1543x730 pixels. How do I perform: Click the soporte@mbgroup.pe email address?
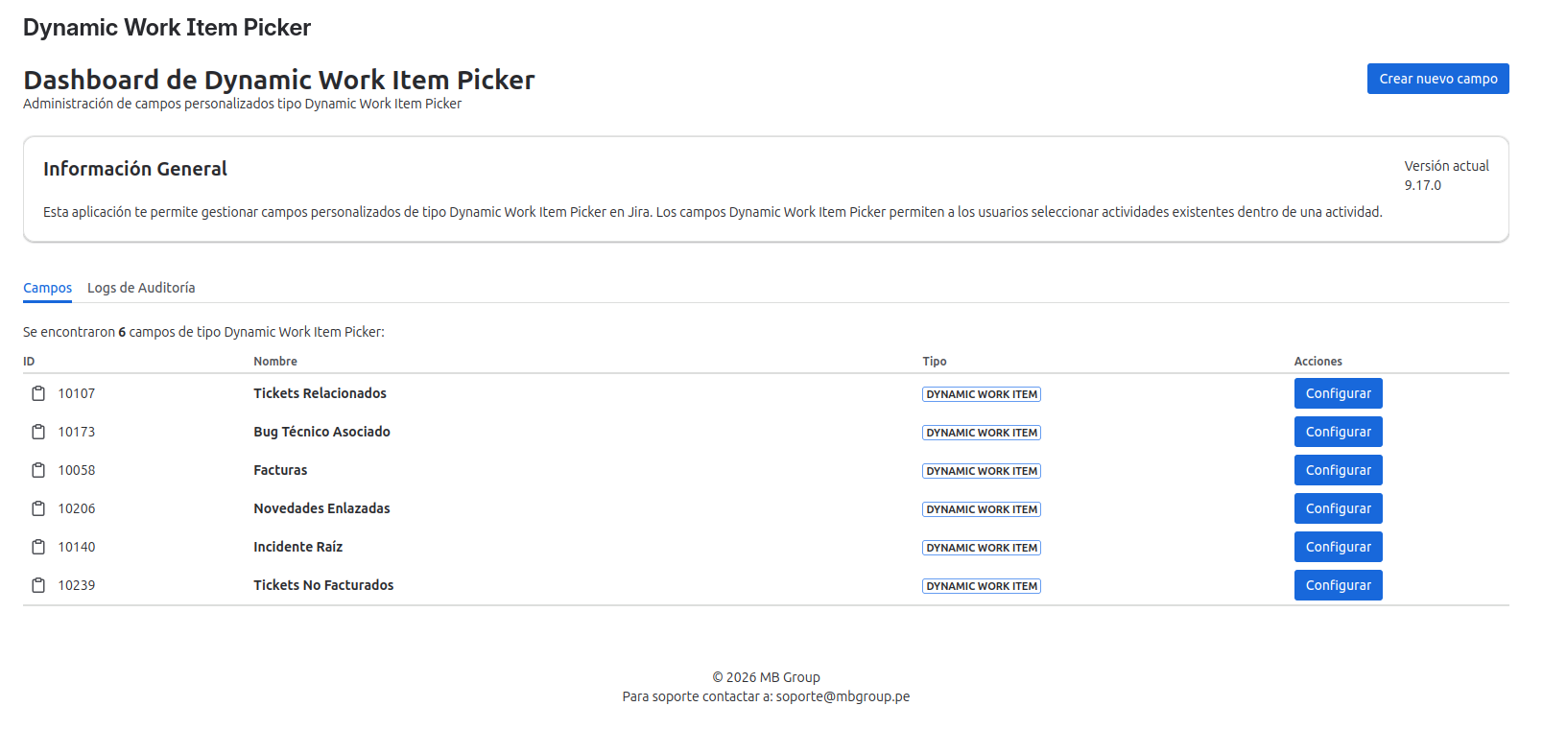click(x=843, y=696)
